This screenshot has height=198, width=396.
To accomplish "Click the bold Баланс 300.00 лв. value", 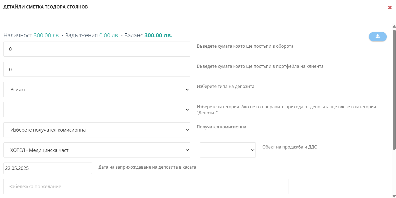I will tap(158, 35).
